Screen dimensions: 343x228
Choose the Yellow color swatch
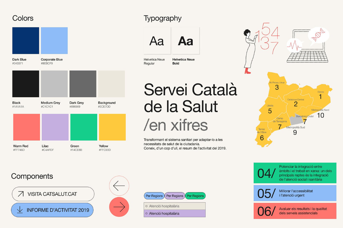pyautogui.click(x=112, y=127)
